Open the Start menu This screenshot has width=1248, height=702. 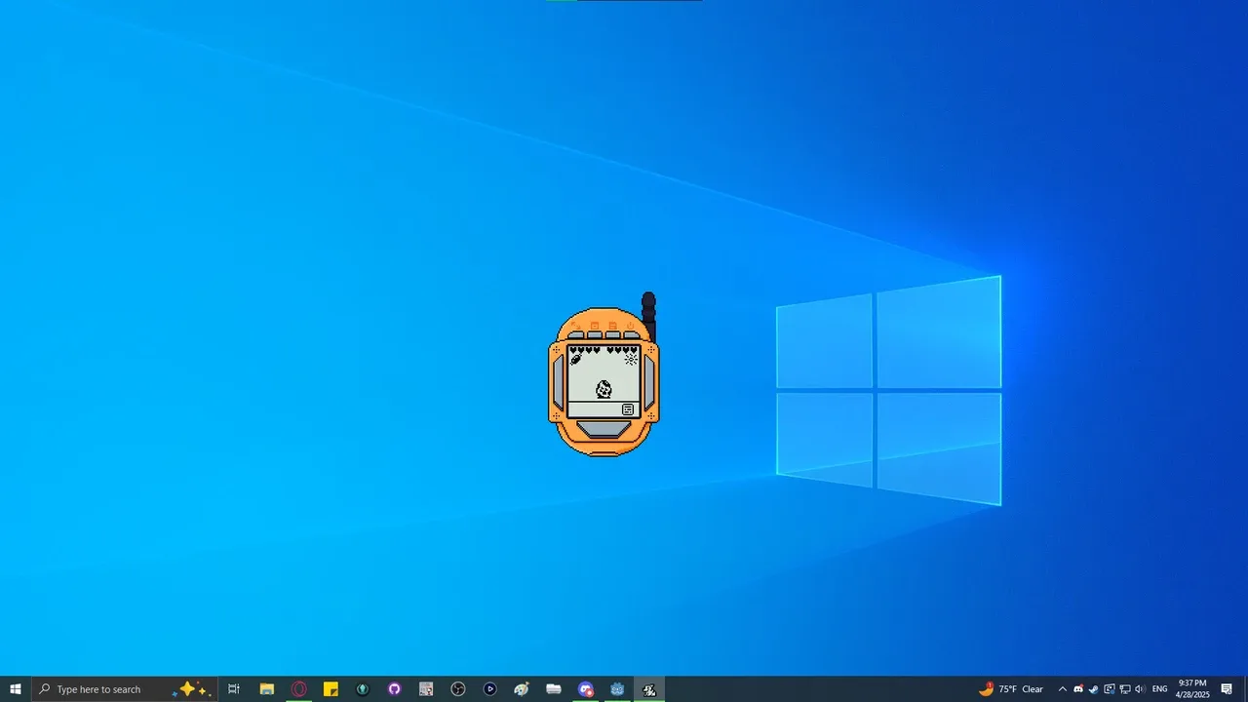(x=15, y=689)
